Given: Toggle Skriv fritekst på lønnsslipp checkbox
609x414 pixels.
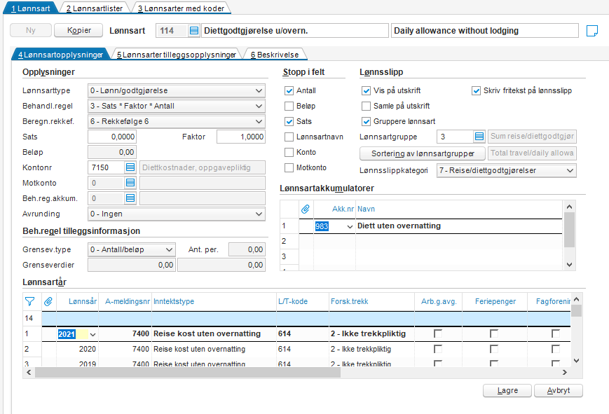Looking at the screenshot, I should [477, 90].
